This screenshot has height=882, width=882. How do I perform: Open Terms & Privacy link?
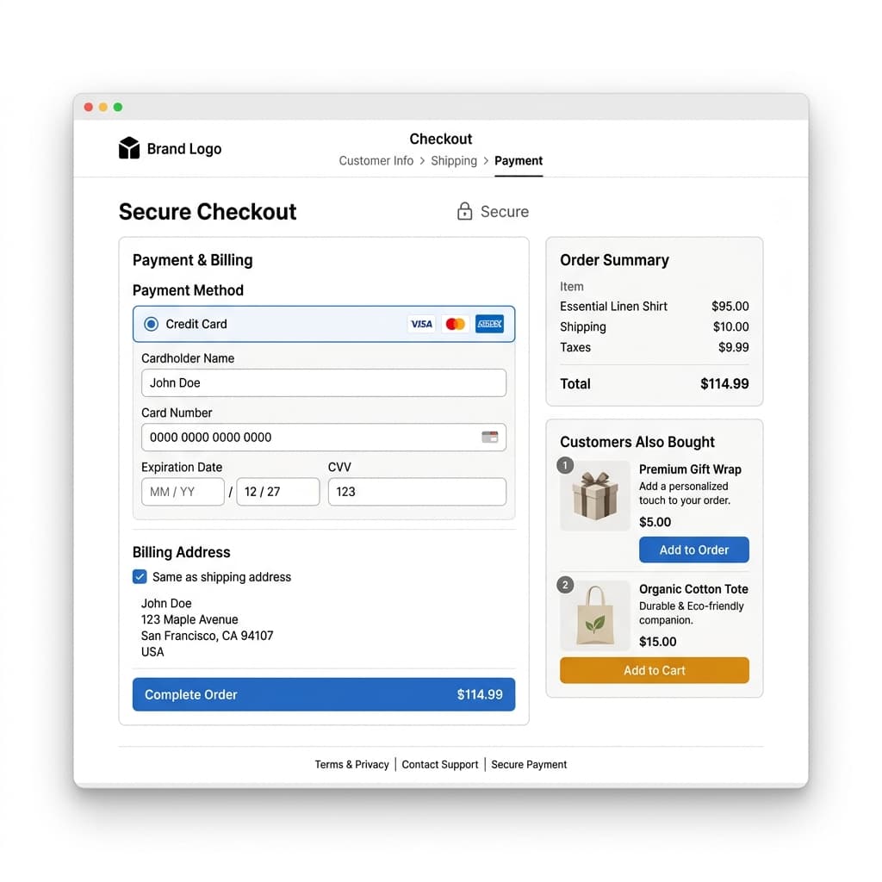(351, 765)
